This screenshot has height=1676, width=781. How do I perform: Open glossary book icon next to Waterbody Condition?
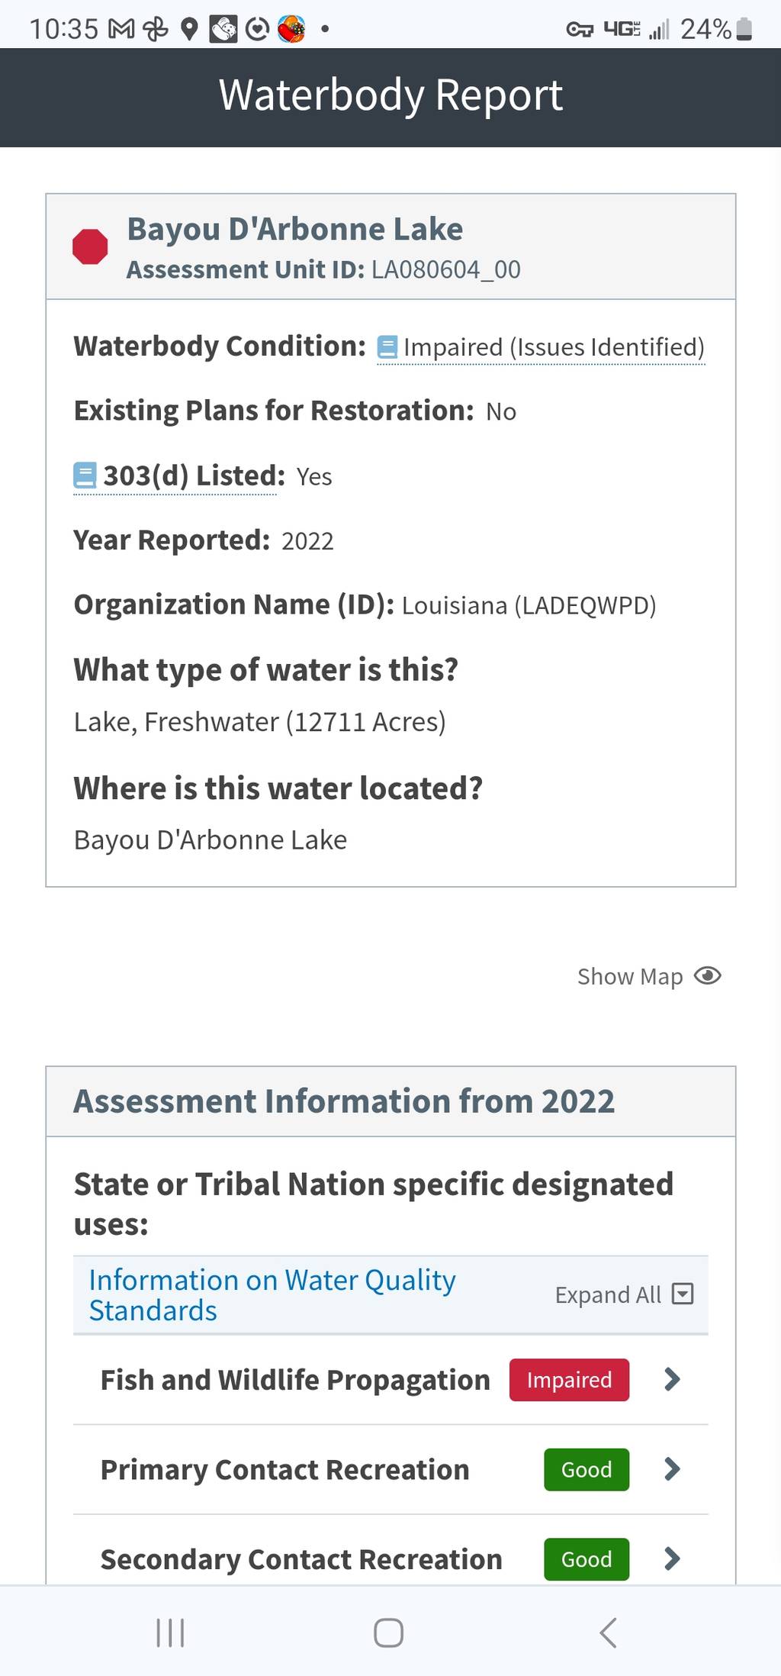coord(387,347)
